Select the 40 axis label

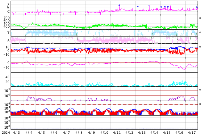pyautogui.click(x=7, y=77)
